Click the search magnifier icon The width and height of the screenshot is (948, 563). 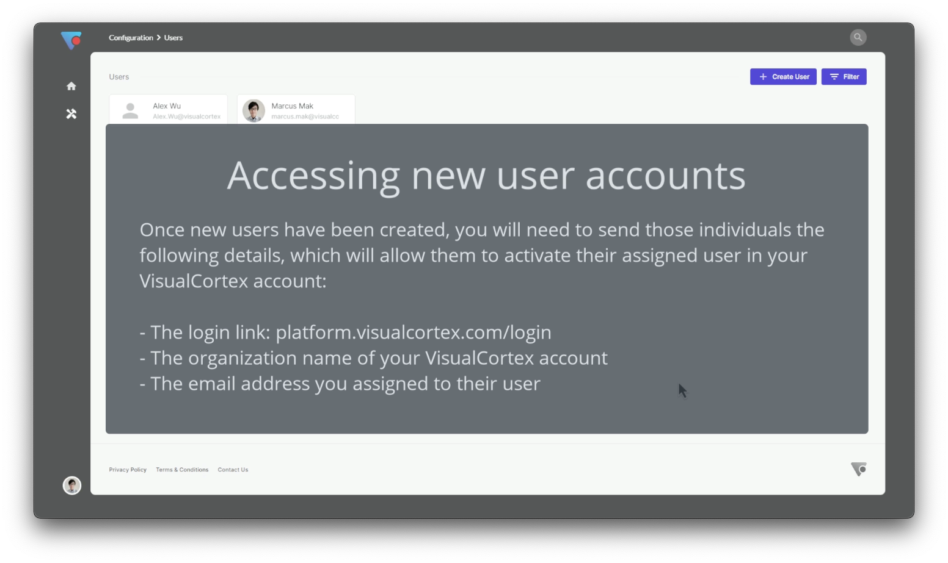(x=858, y=37)
